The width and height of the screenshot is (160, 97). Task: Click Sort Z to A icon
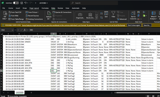pos(101,17)
